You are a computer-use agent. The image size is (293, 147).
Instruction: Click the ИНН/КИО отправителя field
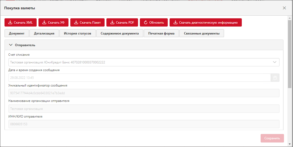[144, 124]
